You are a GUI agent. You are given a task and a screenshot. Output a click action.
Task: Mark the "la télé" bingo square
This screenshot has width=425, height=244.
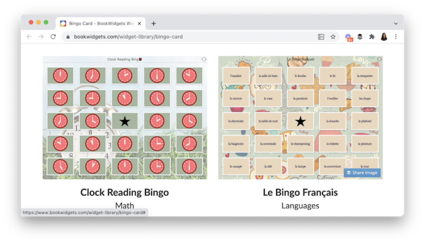[x=268, y=167]
